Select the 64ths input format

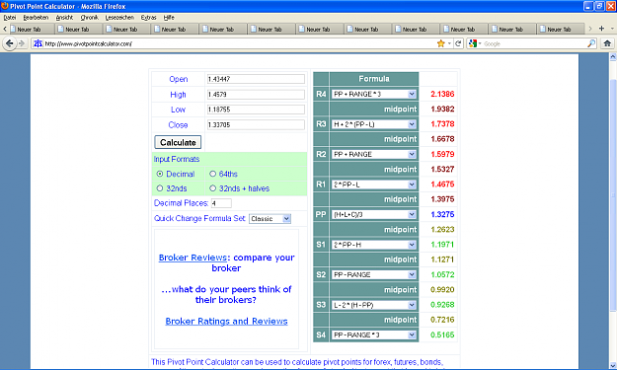(213, 174)
